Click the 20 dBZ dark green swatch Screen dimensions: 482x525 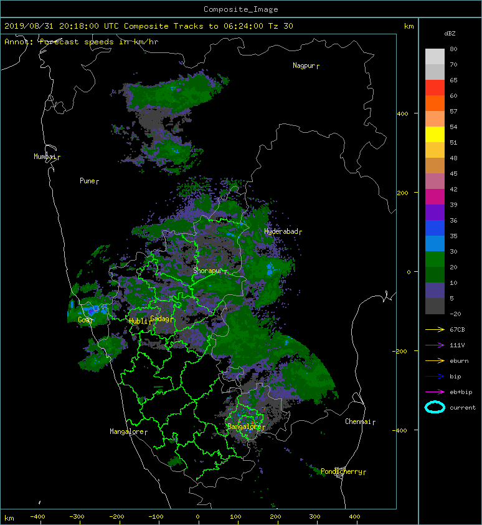click(435, 274)
